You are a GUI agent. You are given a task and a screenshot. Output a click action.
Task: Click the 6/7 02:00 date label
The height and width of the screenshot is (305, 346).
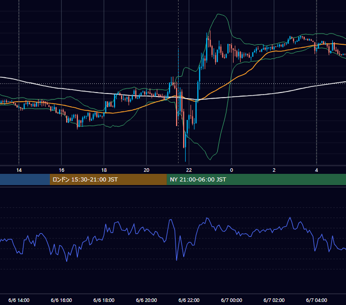pos(274,300)
